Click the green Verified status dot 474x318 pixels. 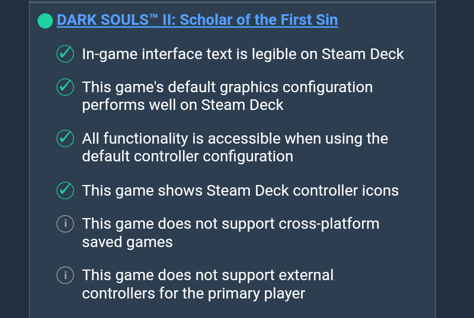coord(45,21)
